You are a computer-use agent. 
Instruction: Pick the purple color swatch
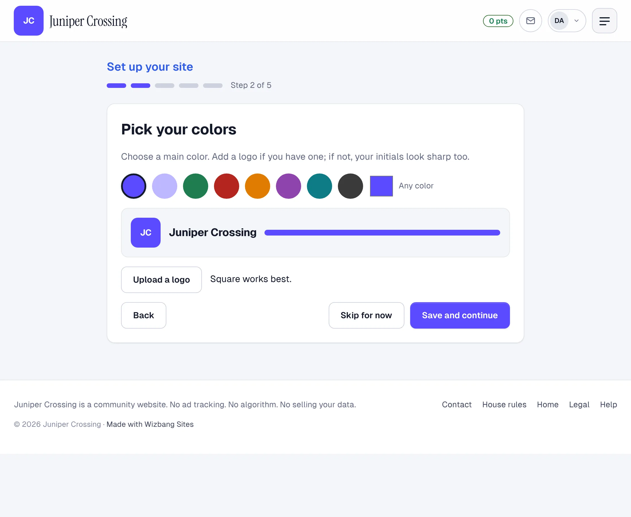(288, 186)
